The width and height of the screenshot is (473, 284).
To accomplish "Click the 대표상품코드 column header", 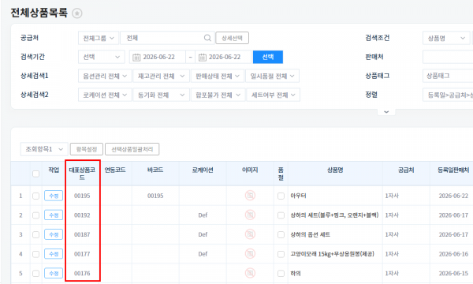I will (82, 174).
